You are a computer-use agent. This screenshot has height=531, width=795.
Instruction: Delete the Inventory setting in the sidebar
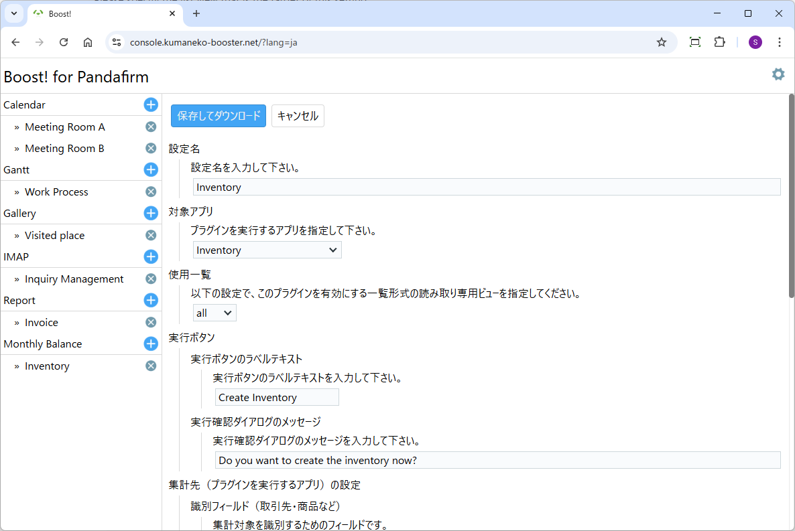(x=151, y=366)
